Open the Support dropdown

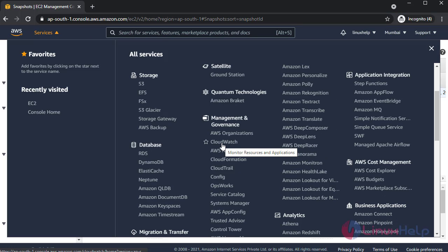pyautogui.click(x=426, y=33)
